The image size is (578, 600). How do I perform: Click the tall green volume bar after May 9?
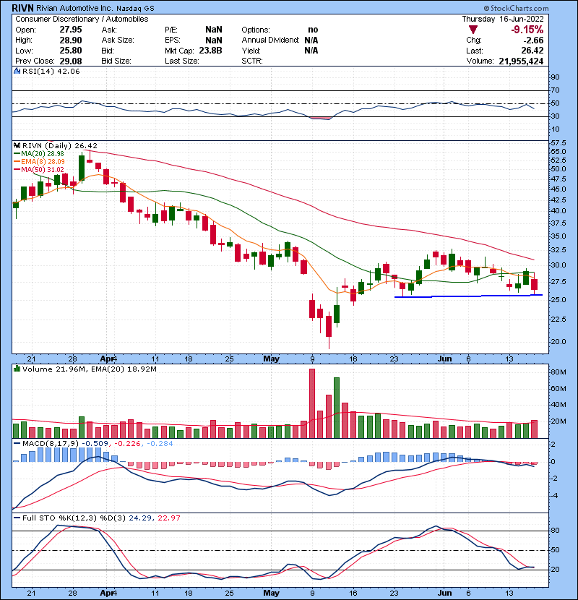pos(337,408)
